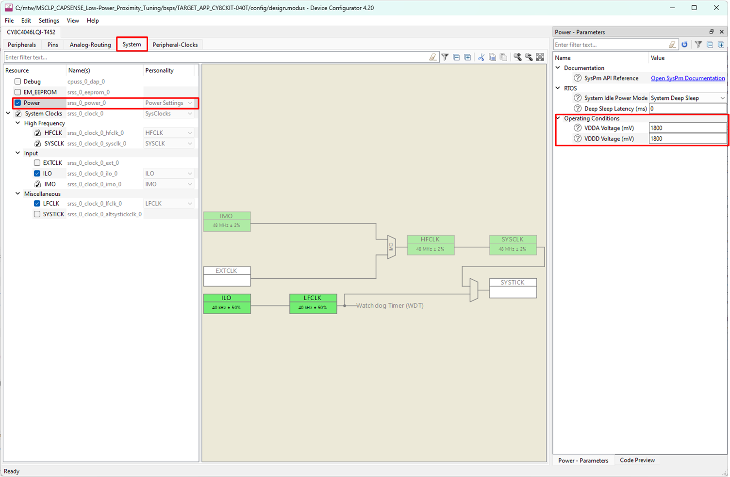Switch to the Code Preview tab
Image resolution: width=730 pixels, height=477 pixels.
tap(637, 460)
